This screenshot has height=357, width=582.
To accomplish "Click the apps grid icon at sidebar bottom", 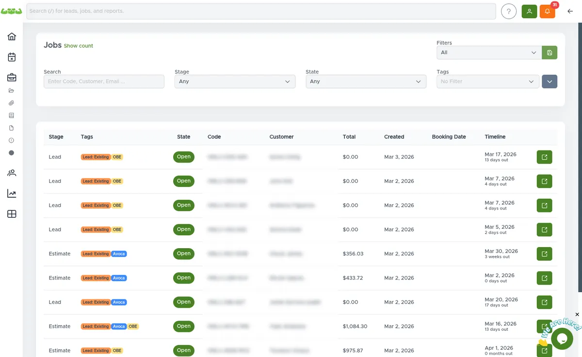I will pyautogui.click(x=11, y=213).
